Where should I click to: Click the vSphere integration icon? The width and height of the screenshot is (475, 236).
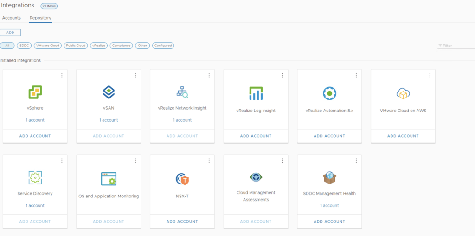coord(35,93)
